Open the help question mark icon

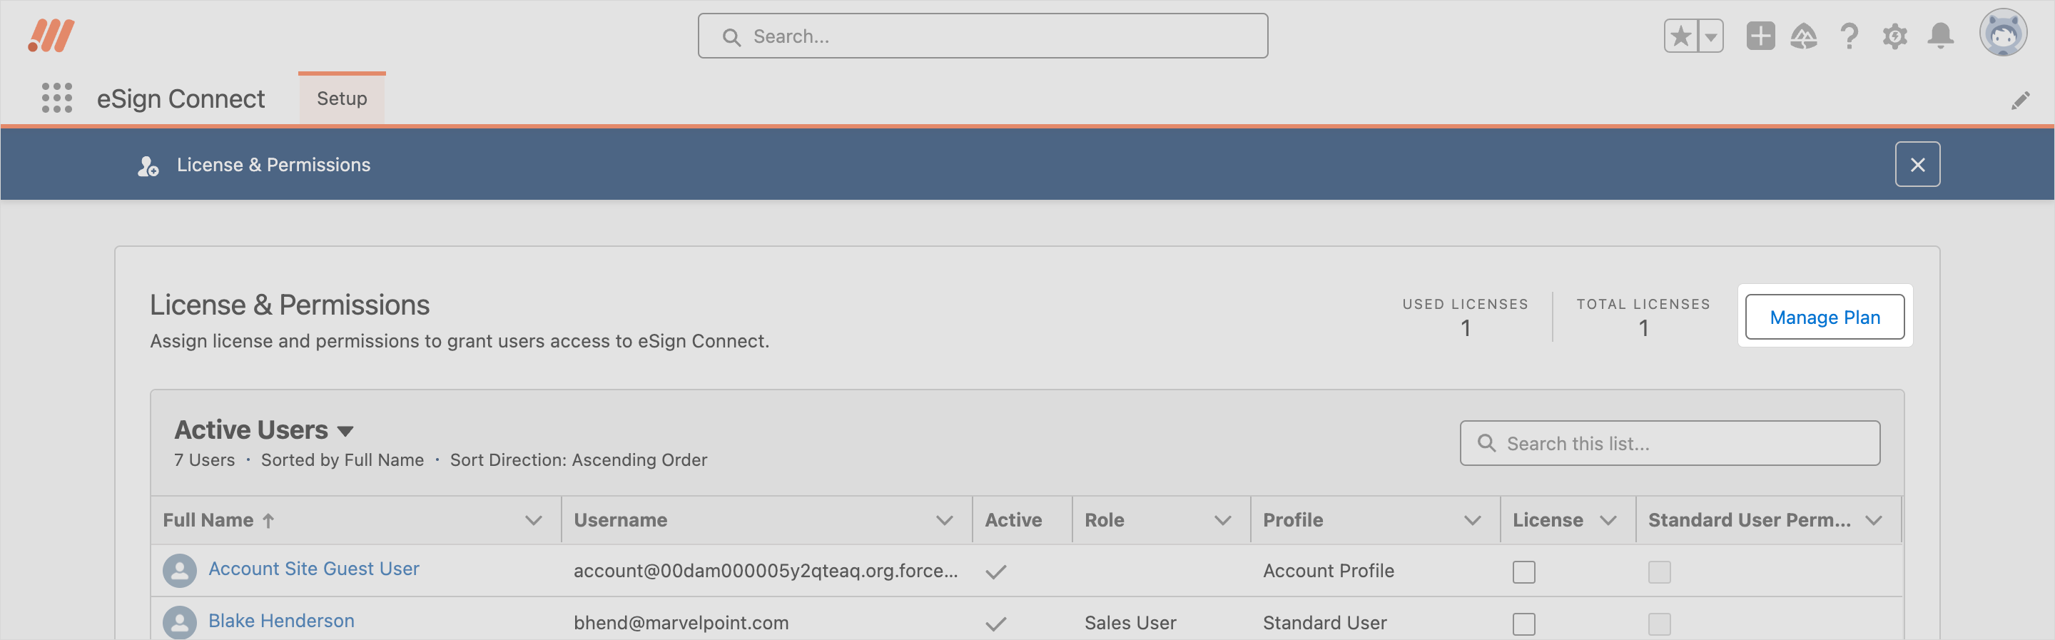pyautogui.click(x=1849, y=36)
